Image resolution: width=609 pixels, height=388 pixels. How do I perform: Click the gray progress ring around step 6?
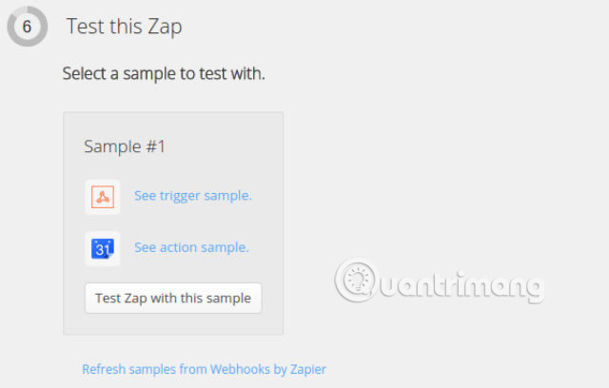(11, 28)
